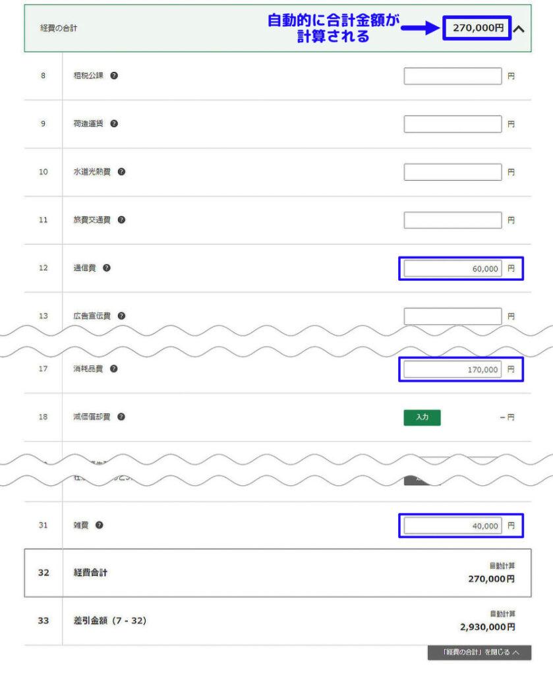The image size is (553, 675).
Task: Click the green 入力 button for 減価償却費
Action: coord(422,417)
